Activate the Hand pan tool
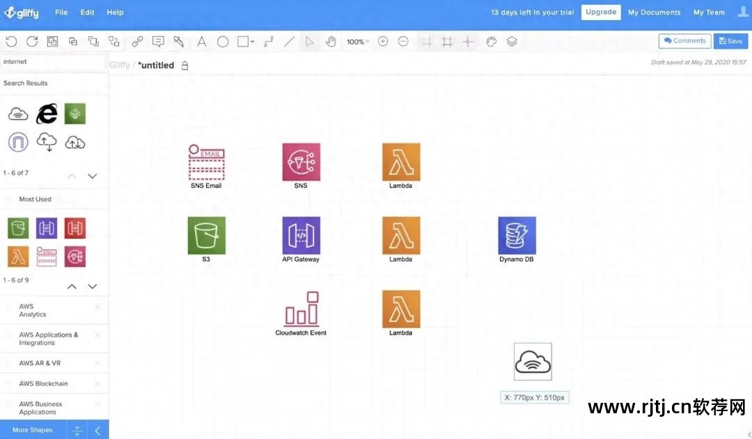752x439 pixels. coord(331,42)
